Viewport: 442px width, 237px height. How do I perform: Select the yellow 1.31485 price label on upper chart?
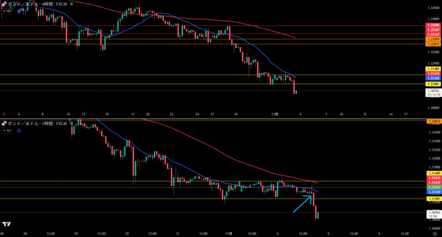coord(433,69)
